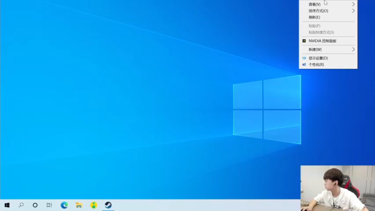Open the 查看(V) submenu
This screenshot has width=375, height=211.
click(x=328, y=4)
